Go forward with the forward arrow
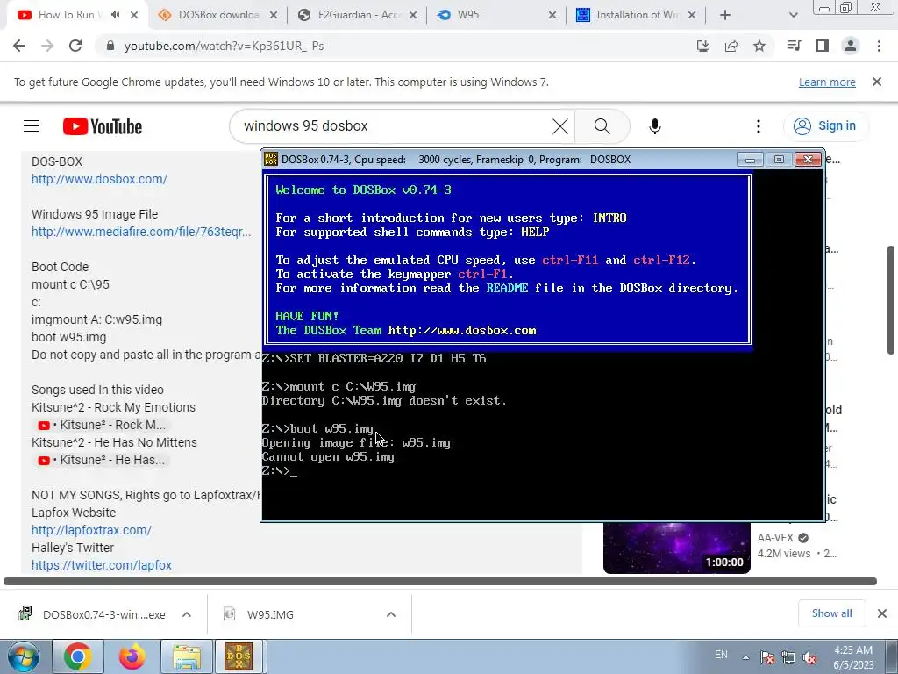The image size is (898, 674). click(47, 46)
